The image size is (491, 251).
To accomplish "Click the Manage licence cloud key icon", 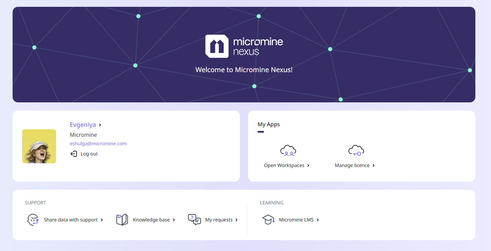I will click(x=356, y=150).
